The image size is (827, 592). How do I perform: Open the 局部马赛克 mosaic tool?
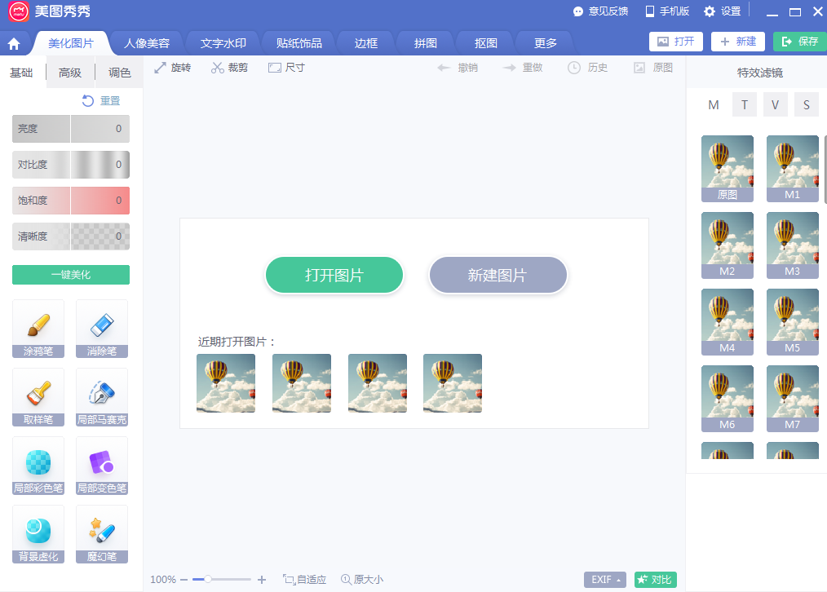[102, 397]
